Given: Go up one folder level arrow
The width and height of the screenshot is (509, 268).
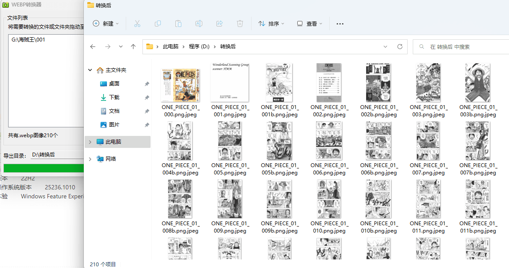Looking at the screenshot, I should pyautogui.click(x=133, y=47).
